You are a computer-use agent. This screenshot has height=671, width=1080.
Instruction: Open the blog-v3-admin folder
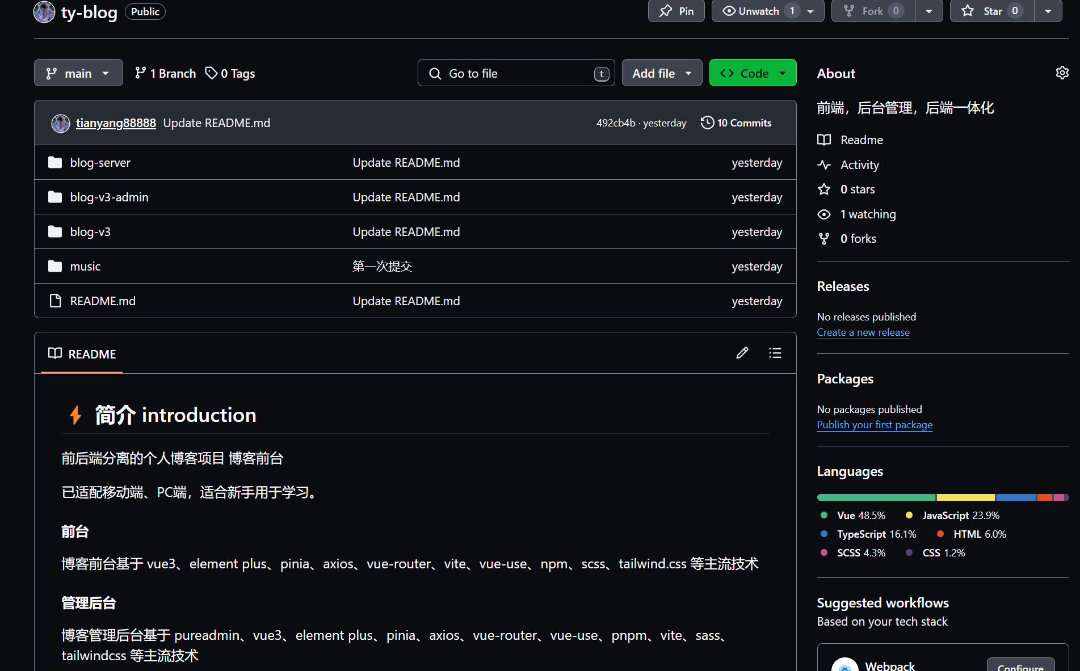click(110, 197)
